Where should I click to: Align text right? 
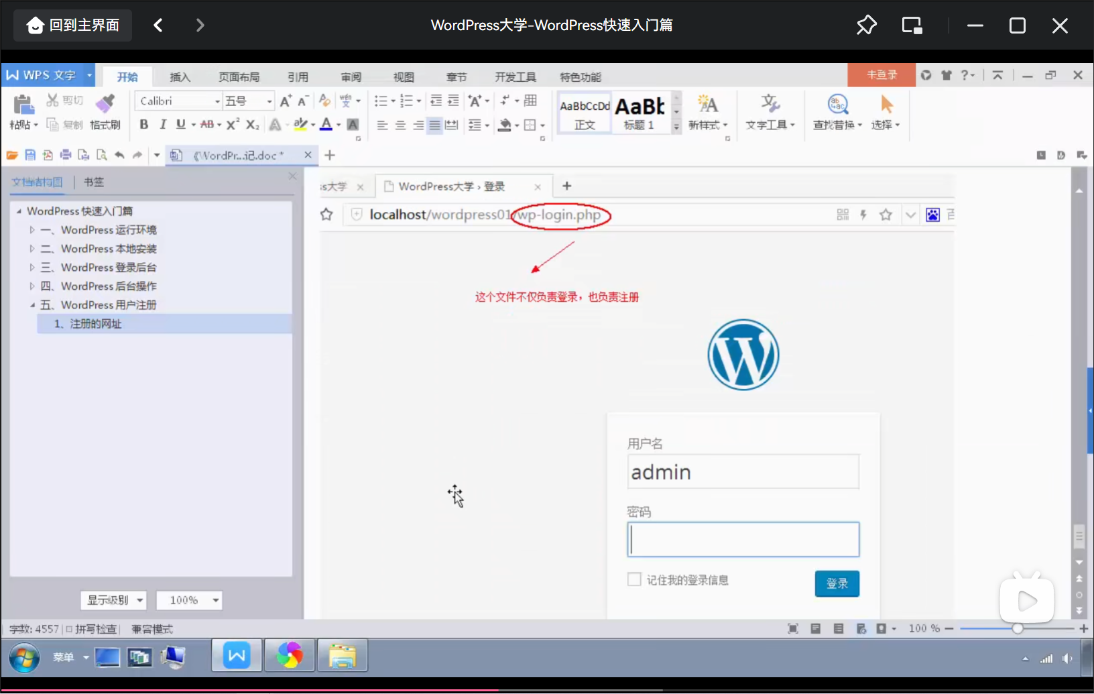click(418, 125)
